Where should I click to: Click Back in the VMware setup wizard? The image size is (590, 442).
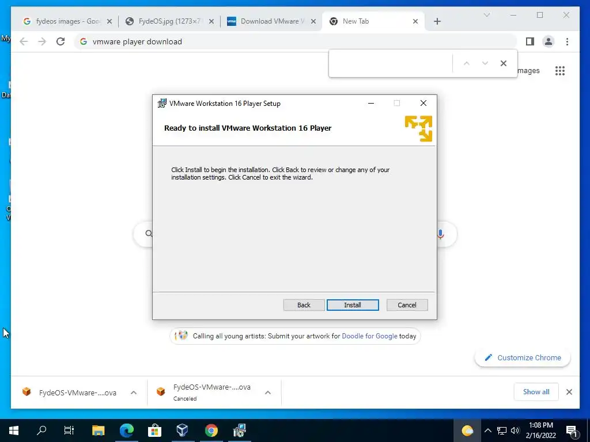coord(304,305)
